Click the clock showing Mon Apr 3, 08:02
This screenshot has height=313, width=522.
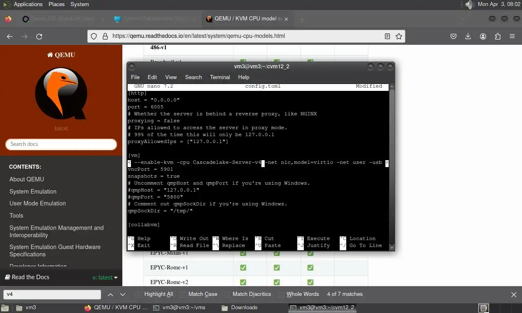click(x=499, y=4)
